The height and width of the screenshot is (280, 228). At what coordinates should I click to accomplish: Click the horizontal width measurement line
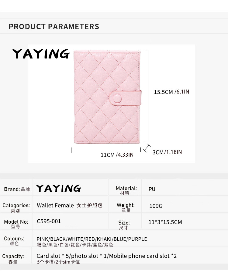(106, 150)
